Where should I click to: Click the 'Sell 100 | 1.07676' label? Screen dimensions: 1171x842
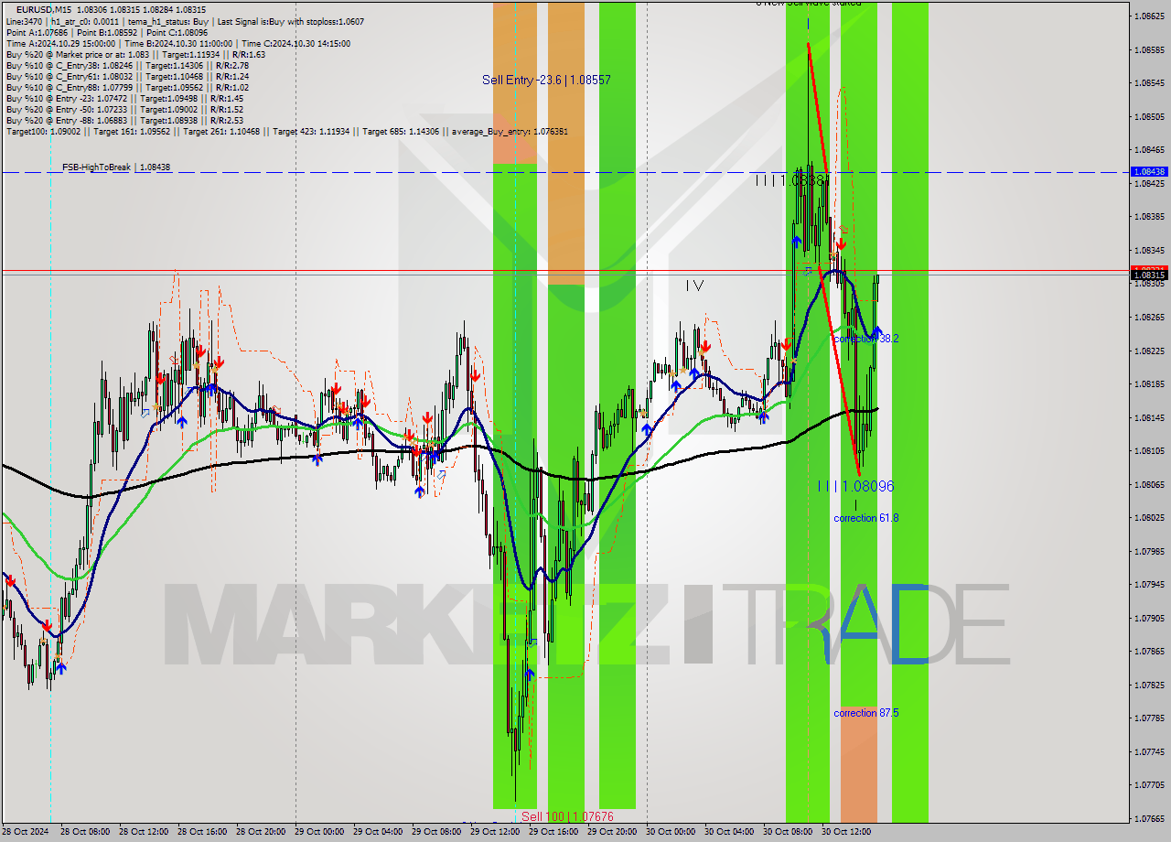click(x=567, y=816)
